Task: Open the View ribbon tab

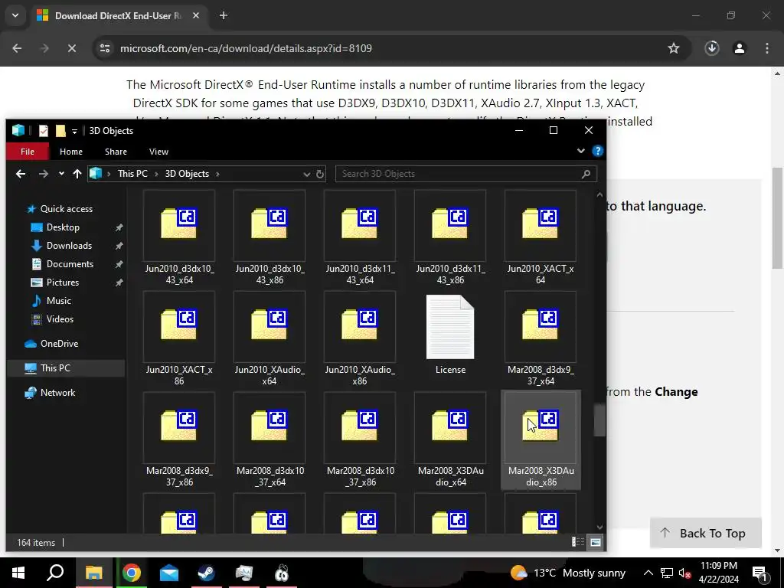Action: click(158, 152)
